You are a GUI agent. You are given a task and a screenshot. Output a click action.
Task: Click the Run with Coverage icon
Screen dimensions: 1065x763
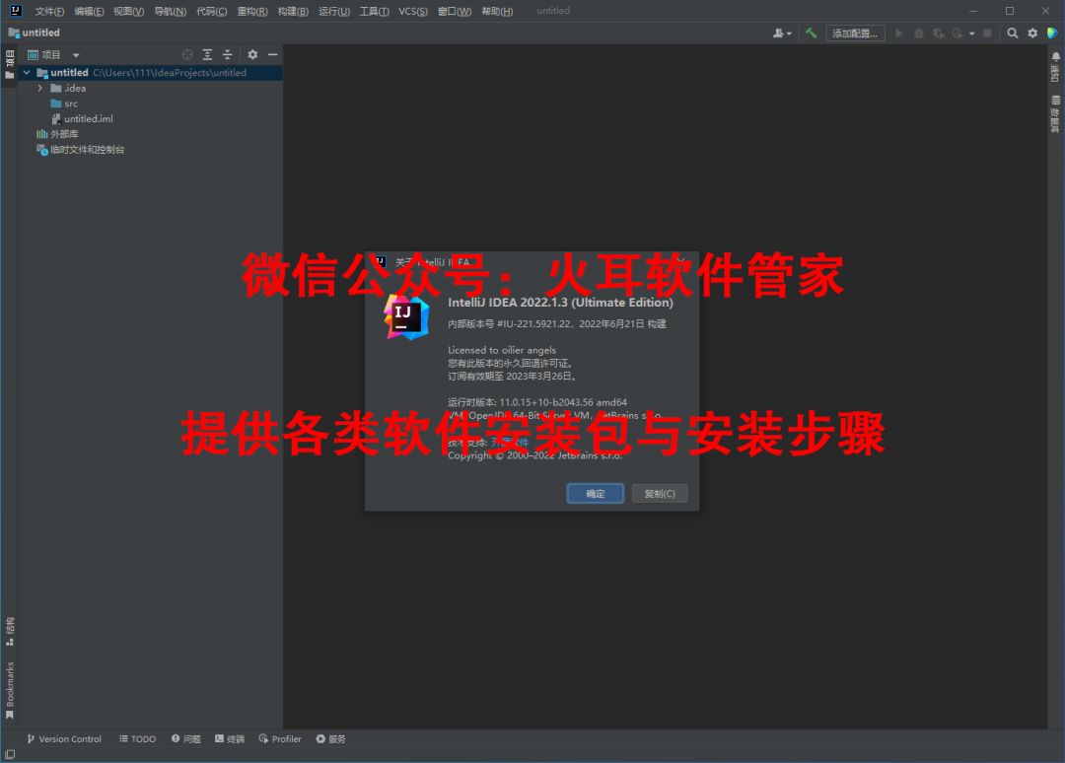(x=938, y=33)
